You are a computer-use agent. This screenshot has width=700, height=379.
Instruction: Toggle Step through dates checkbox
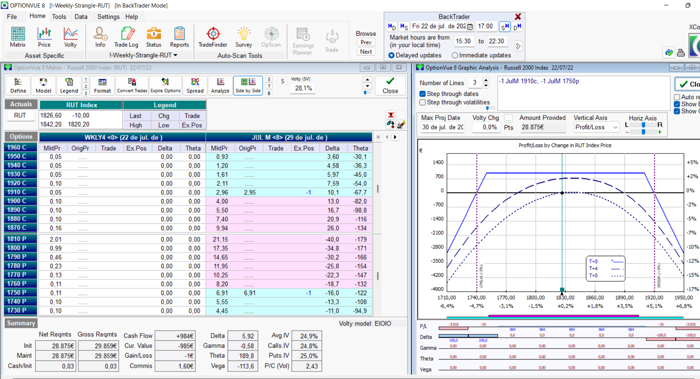422,94
